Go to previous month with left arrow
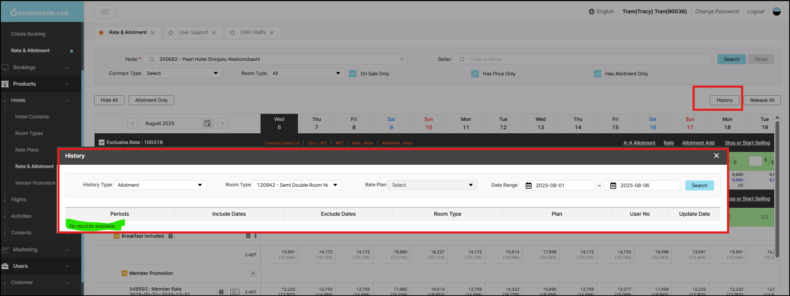The image size is (790, 296). click(132, 123)
